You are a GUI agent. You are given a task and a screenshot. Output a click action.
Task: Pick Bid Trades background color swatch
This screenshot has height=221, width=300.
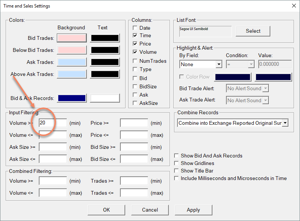click(72, 38)
